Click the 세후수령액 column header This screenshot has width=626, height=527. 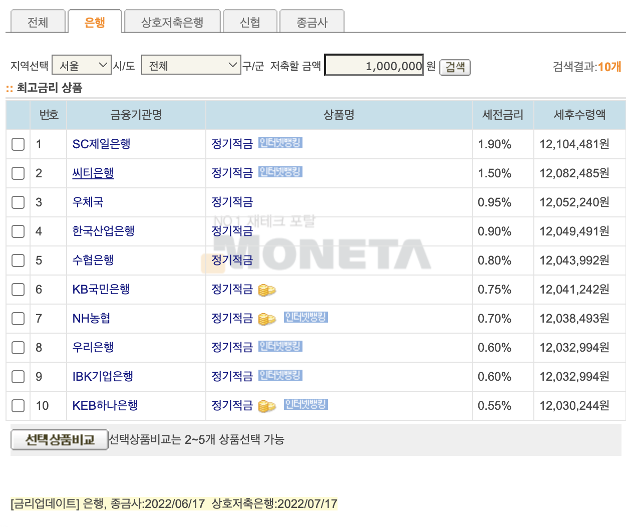click(579, 115)
